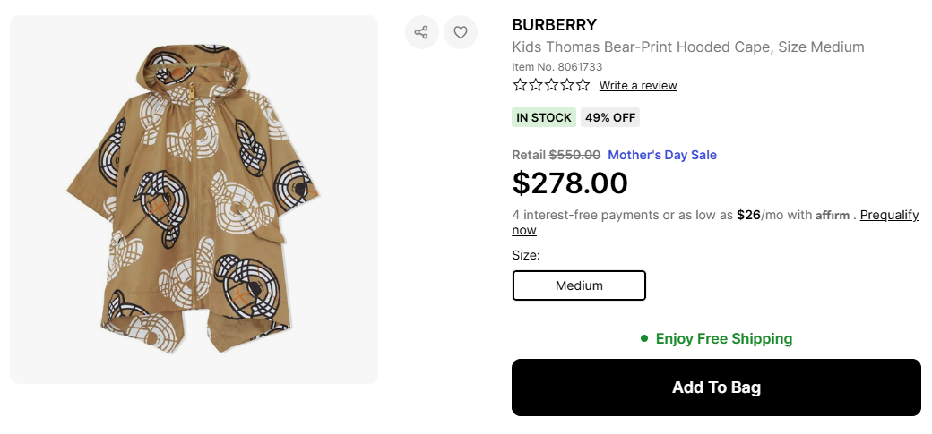Click the 49% OFF badge
Screen dimensions: 932x434
coord(610,118)
